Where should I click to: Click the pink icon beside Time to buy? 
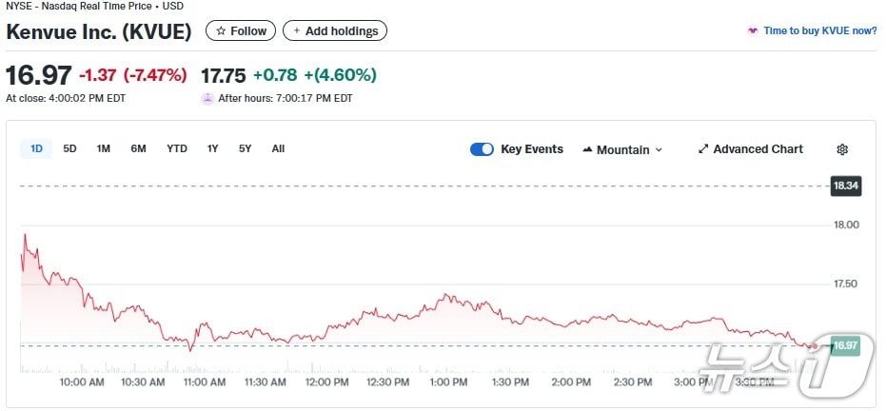[x=753, y=30]
